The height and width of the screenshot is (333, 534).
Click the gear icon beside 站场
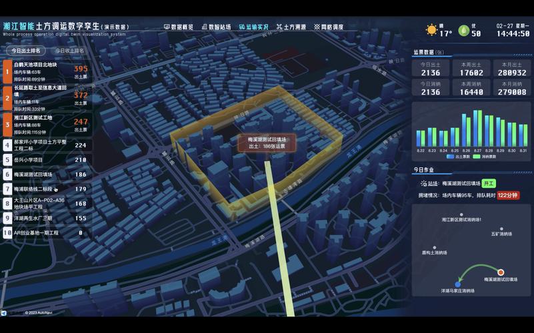pyautogui.click(x=423, y=183)
